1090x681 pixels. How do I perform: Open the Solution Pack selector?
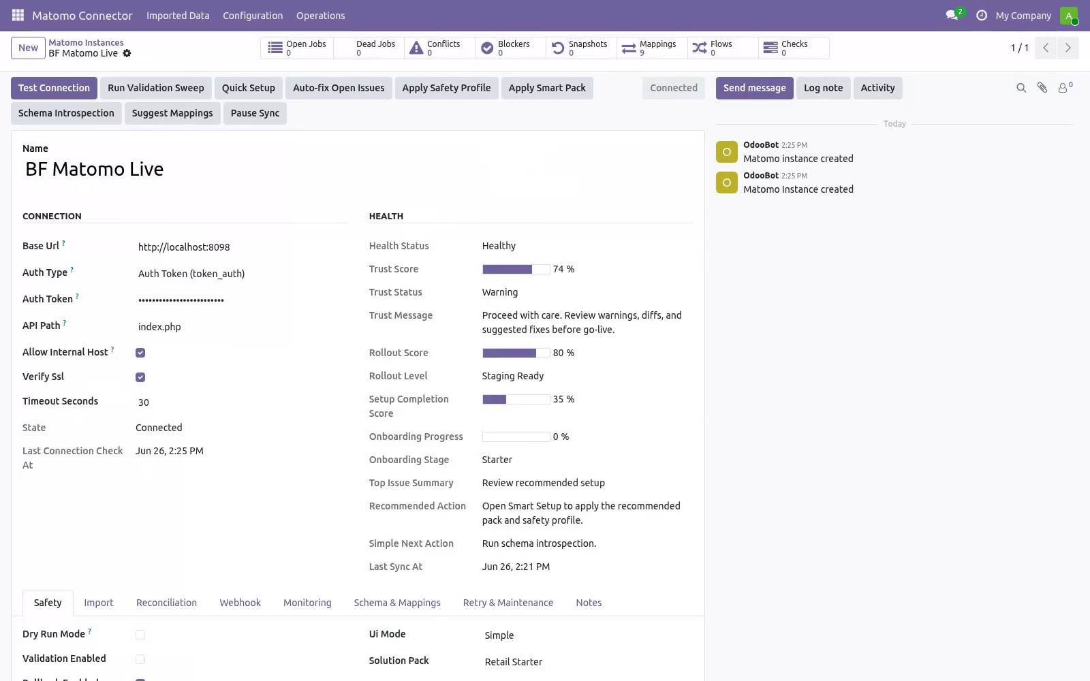(589, 662)
